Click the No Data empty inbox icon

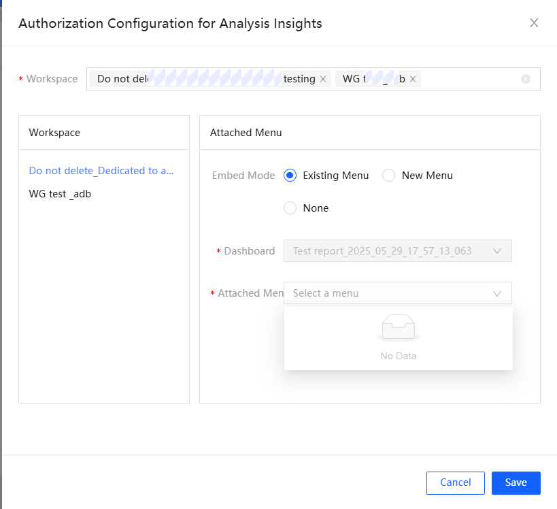(x=398, y=327)
